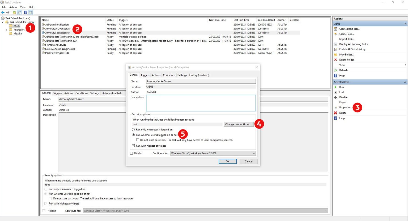This screenshot has height=221, width=408.
Task: Click the Create Basic Task icon
Action: click(335, 29)
